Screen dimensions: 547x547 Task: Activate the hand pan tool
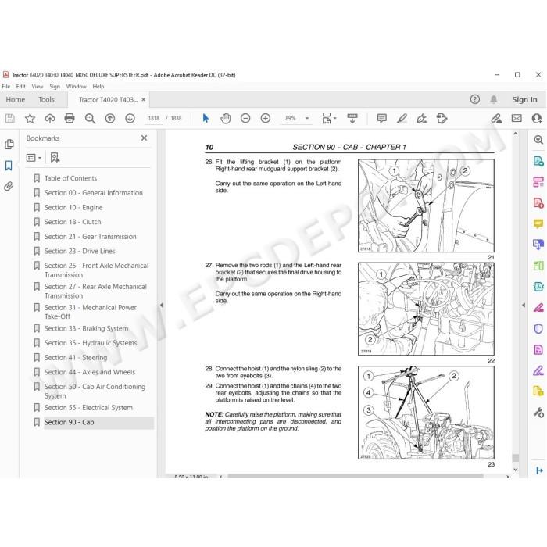(x=226, y=119)
